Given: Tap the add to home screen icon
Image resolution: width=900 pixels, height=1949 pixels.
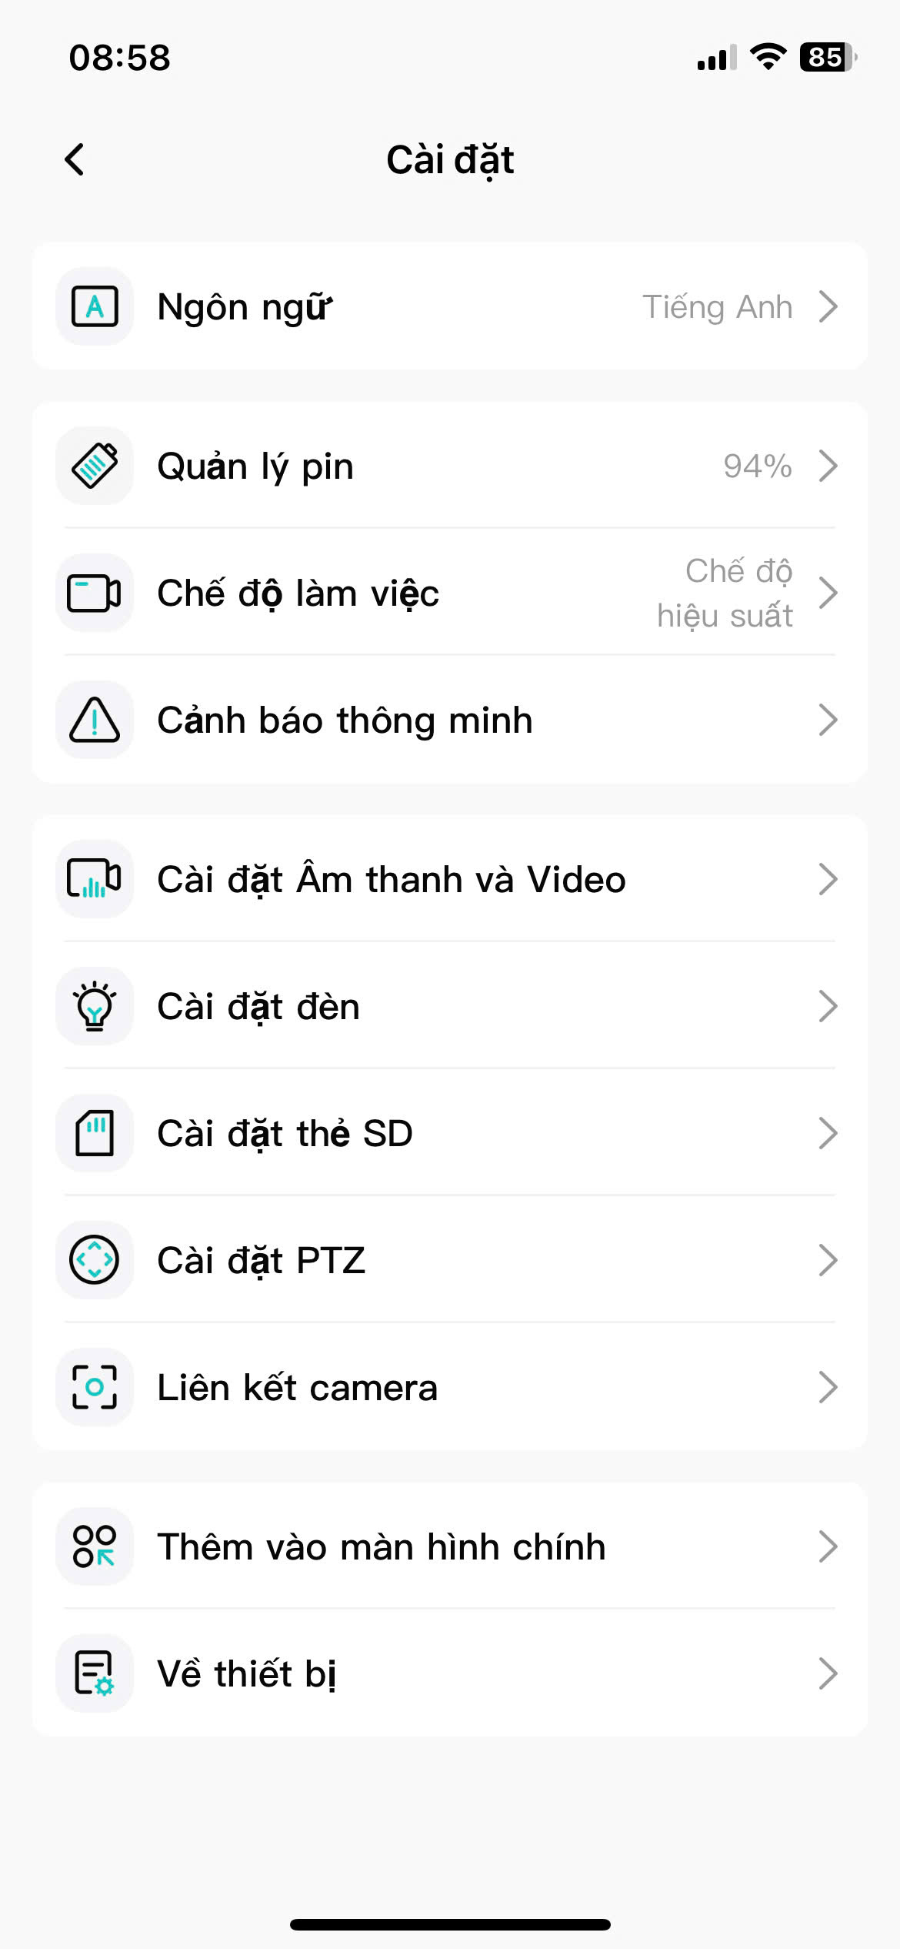Looking at the screenshot, I should pos(95,1546).
